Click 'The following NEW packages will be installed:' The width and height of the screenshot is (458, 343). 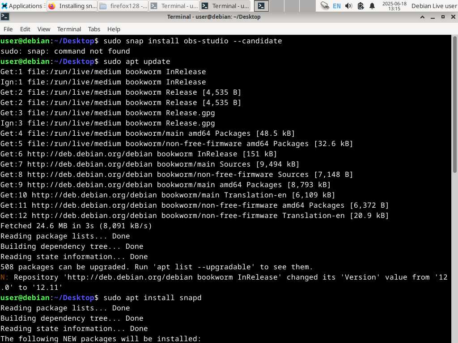[101, 339]
